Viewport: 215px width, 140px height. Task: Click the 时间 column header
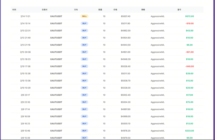(x=14, y=10)
